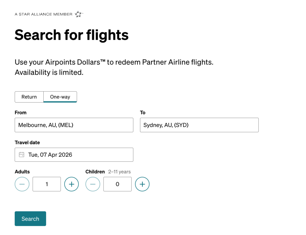This screenshot has height=235, width=306.
Task: Click the Star Alliance logo icon
Action: 79,14
